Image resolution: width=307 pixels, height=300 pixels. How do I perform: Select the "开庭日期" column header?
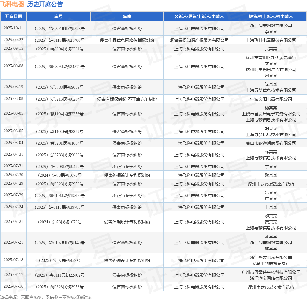point(13,16)
